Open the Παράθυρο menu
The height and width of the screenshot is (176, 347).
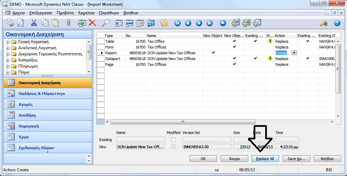(x=109, y=13)
